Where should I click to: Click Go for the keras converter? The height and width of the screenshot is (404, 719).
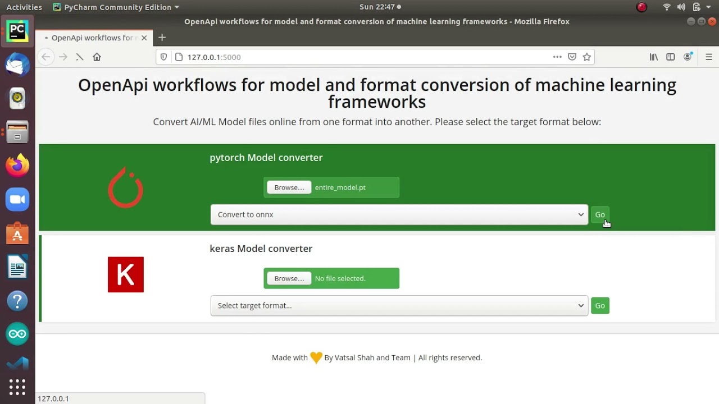[600, 305]
